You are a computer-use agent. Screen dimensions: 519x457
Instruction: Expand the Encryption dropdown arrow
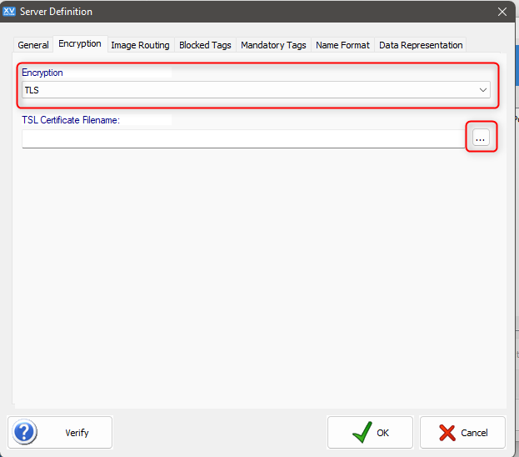coord(483,90)
